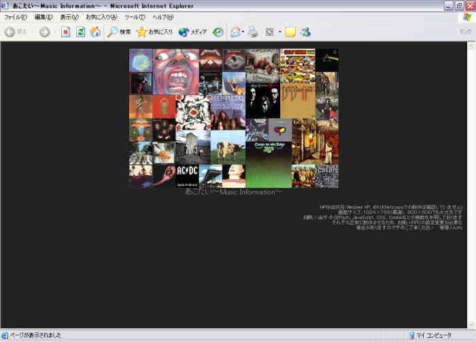Click the gray site notice text paragraph
The image size is (476, 342).
382,217
